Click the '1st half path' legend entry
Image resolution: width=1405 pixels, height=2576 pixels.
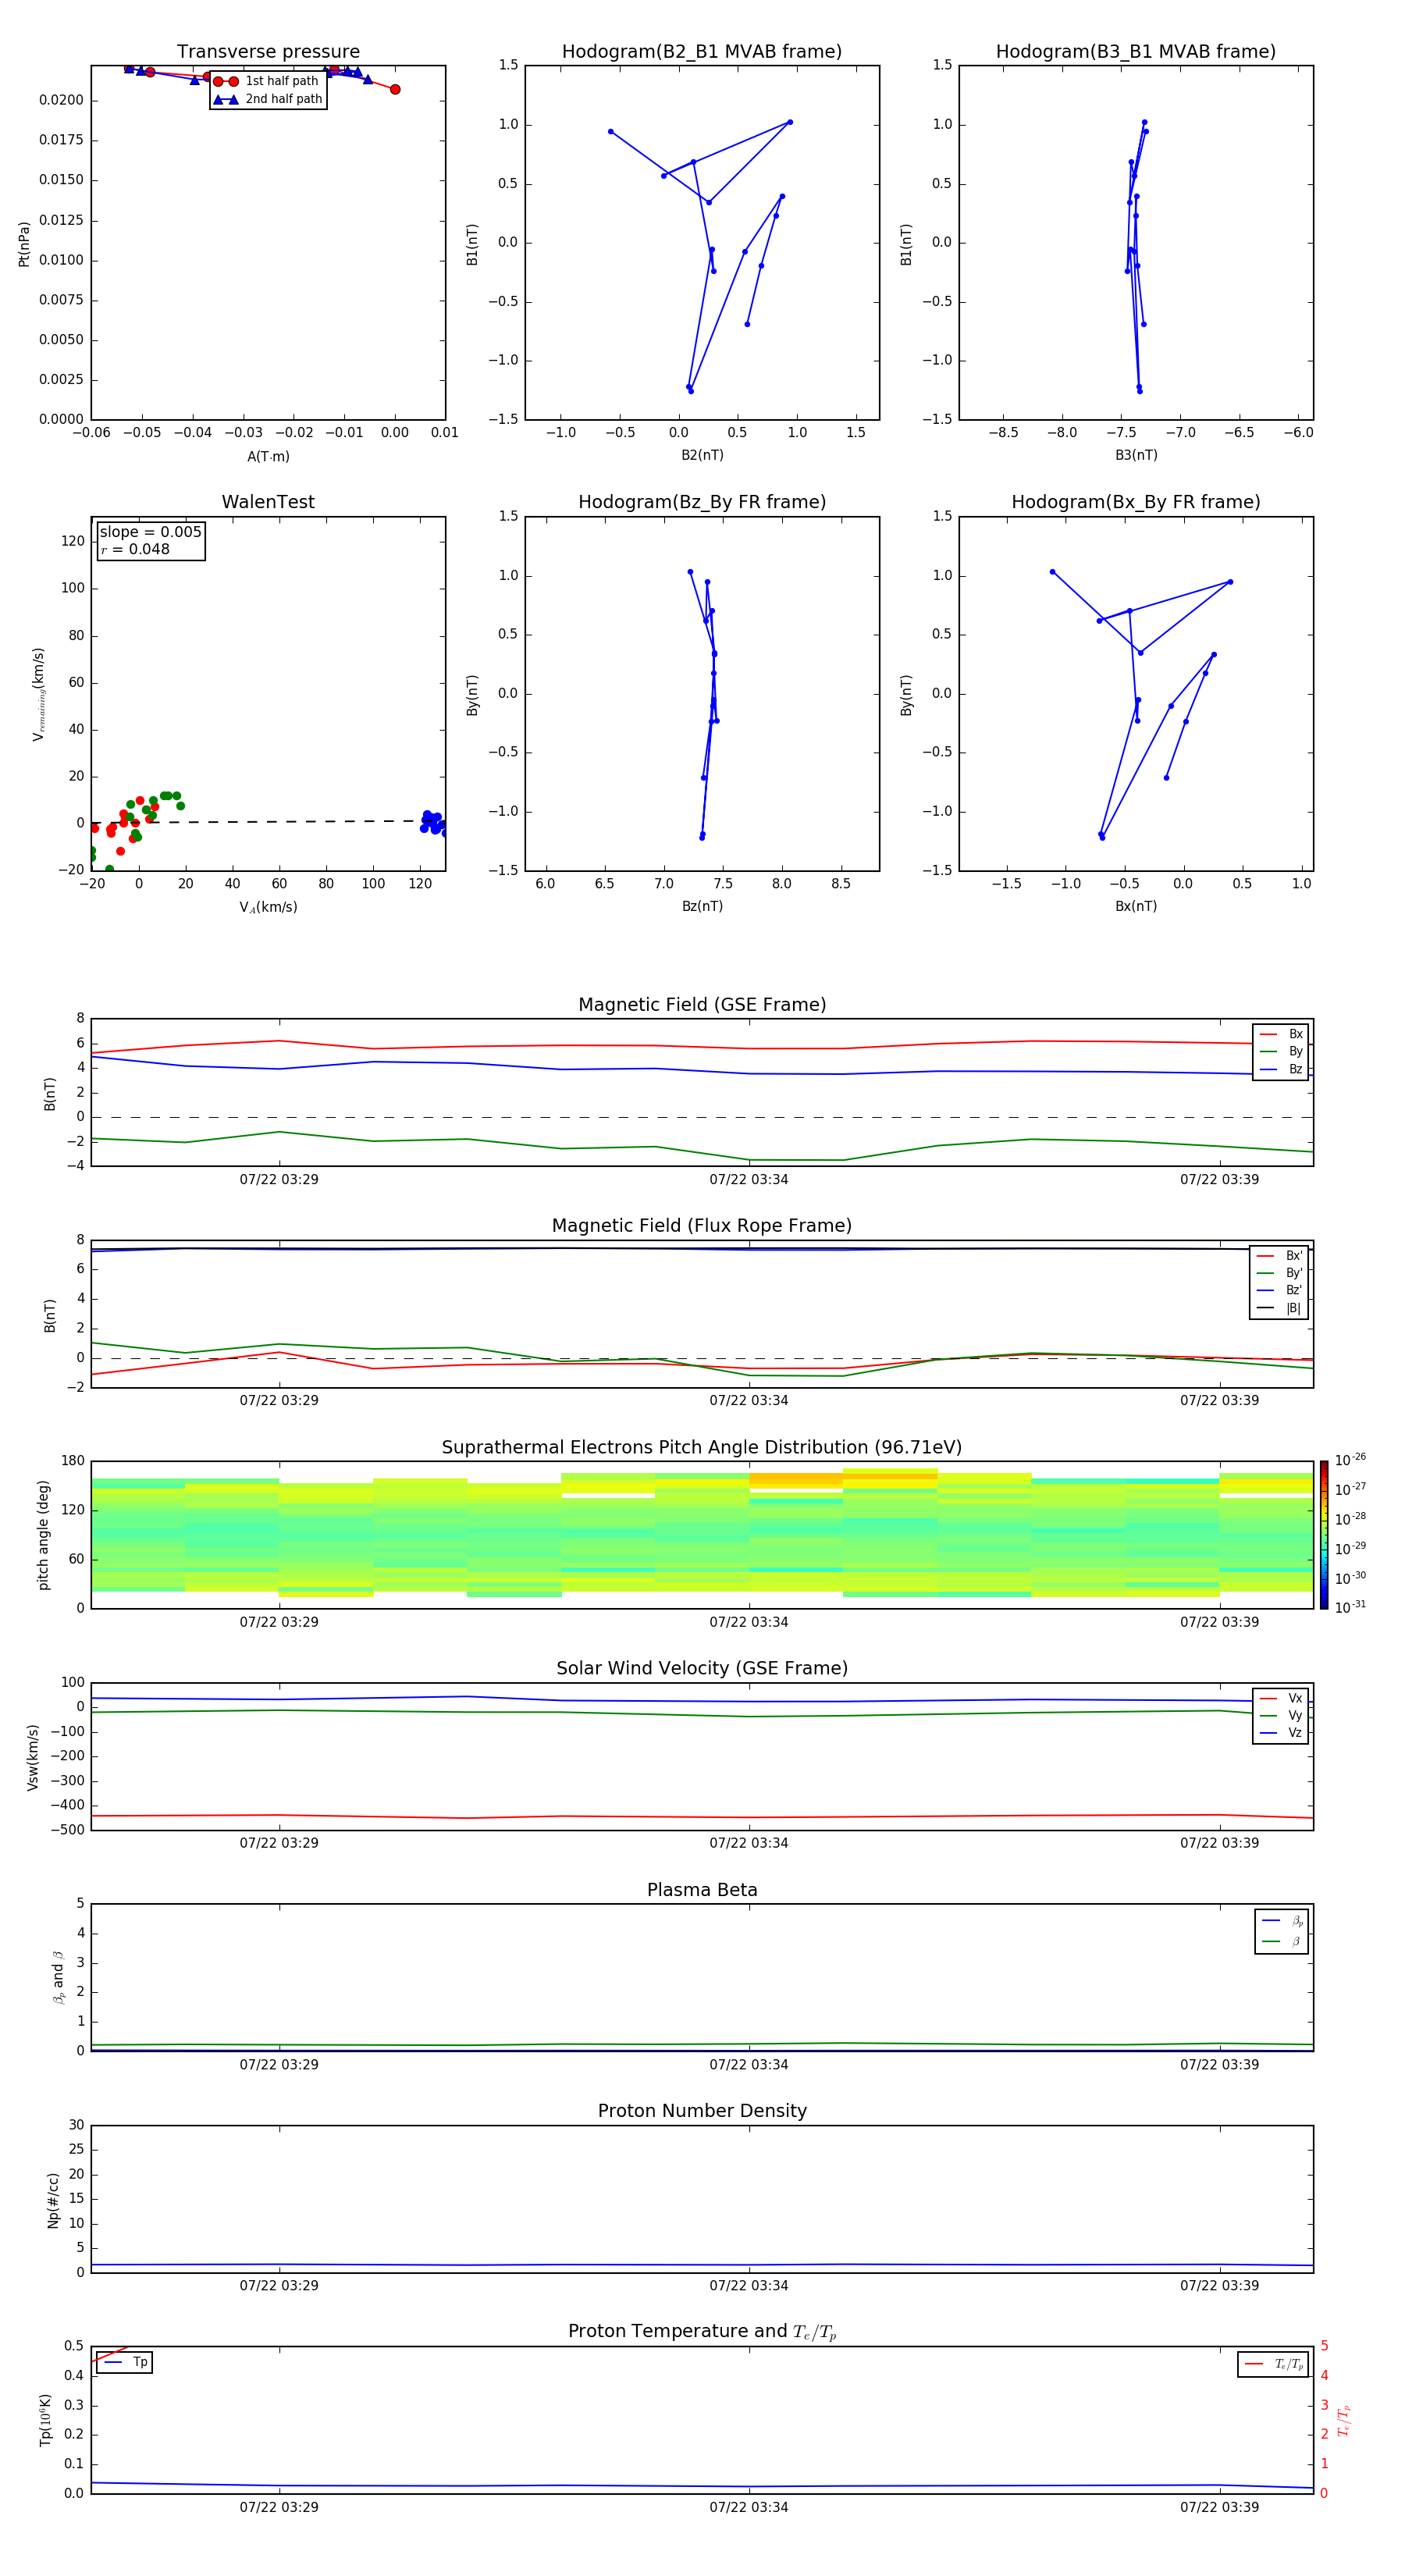point(266,81)
